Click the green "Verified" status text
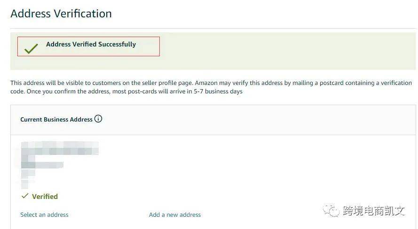The width and height of the screenshot is (418, 229). tap(45, 196)
